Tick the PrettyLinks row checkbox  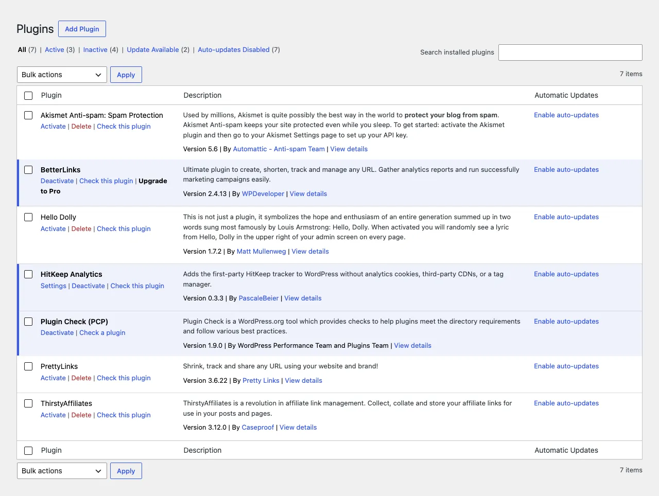point(28,366)
